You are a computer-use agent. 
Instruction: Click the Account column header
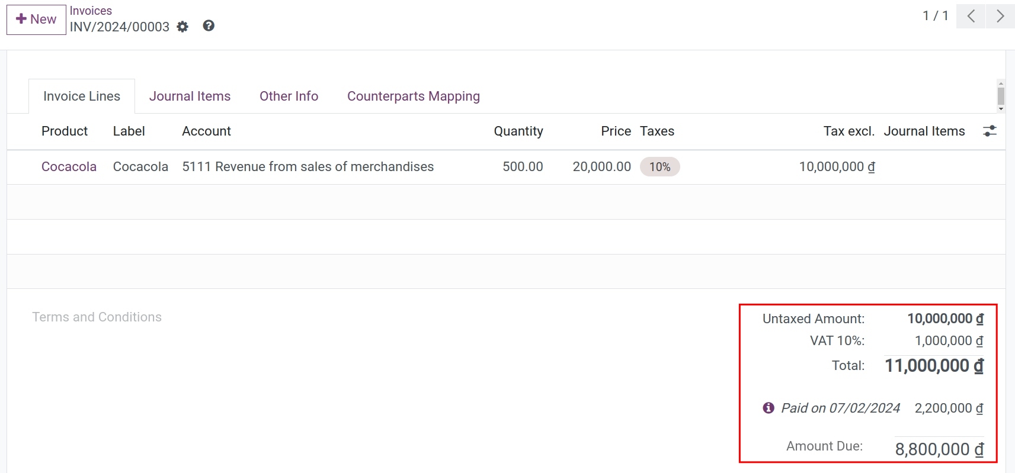click(206, 131)
